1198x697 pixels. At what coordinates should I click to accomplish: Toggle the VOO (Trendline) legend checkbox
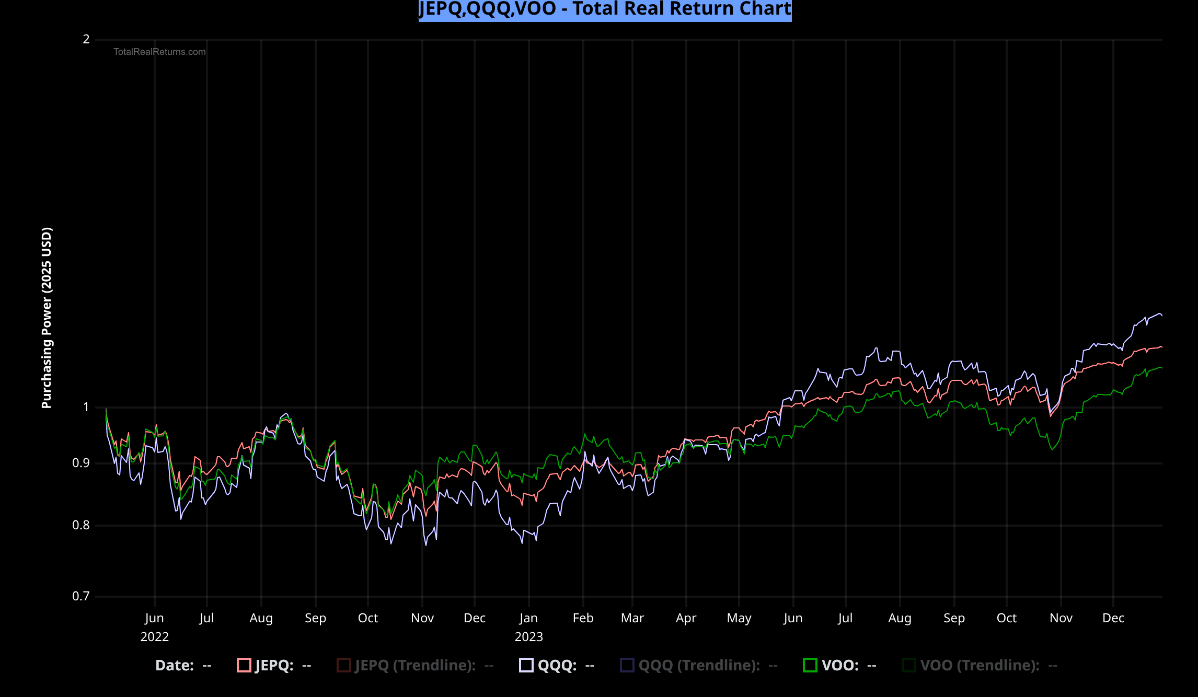coord(909,665)
